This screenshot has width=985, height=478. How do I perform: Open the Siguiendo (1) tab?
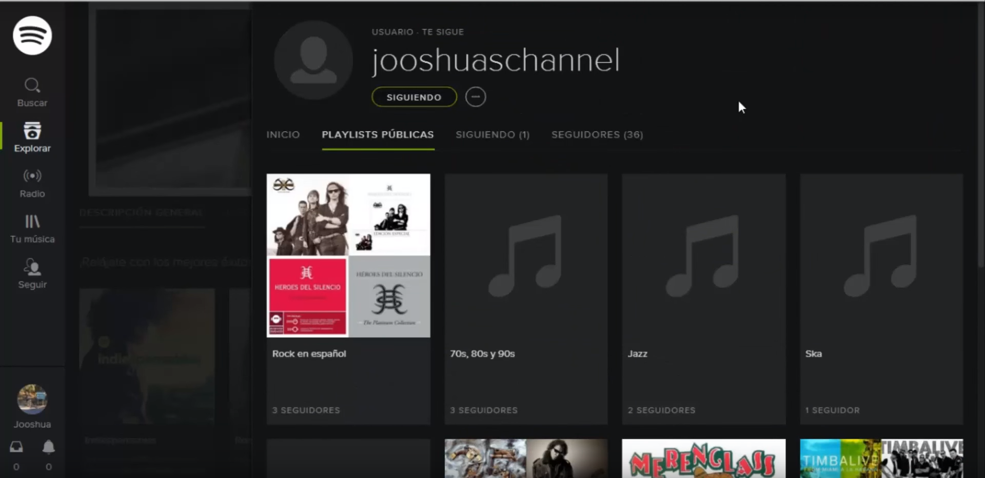click(493, 134)
